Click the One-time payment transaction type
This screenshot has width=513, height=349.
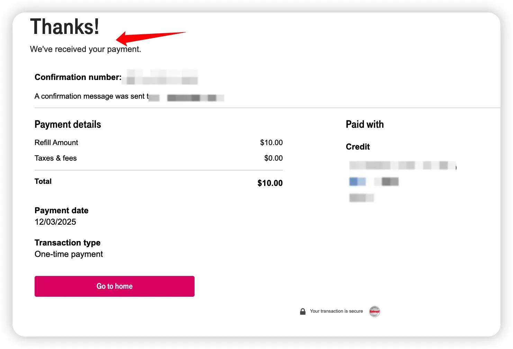(69, 254)
